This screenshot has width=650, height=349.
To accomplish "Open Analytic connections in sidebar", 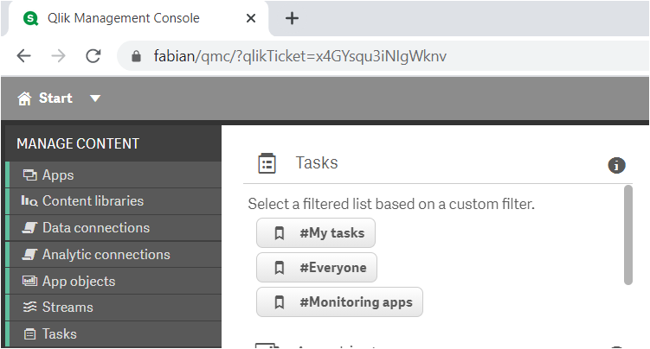I will click(106, 255).
